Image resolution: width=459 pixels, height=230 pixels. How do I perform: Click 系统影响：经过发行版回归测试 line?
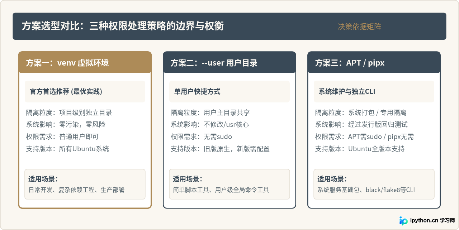[361, 125]
